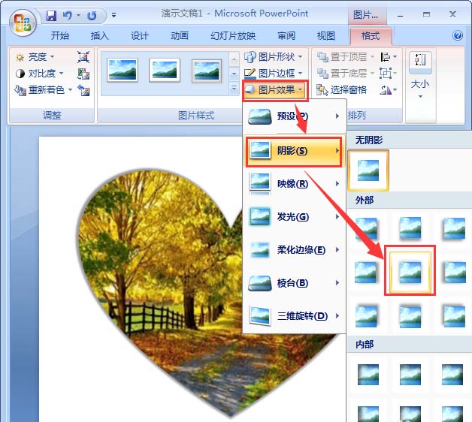Screen dimensions: 472x422
Task: Open PowerPoint help with the question mark
Action: pyautogui.click(x=458, y=35)
